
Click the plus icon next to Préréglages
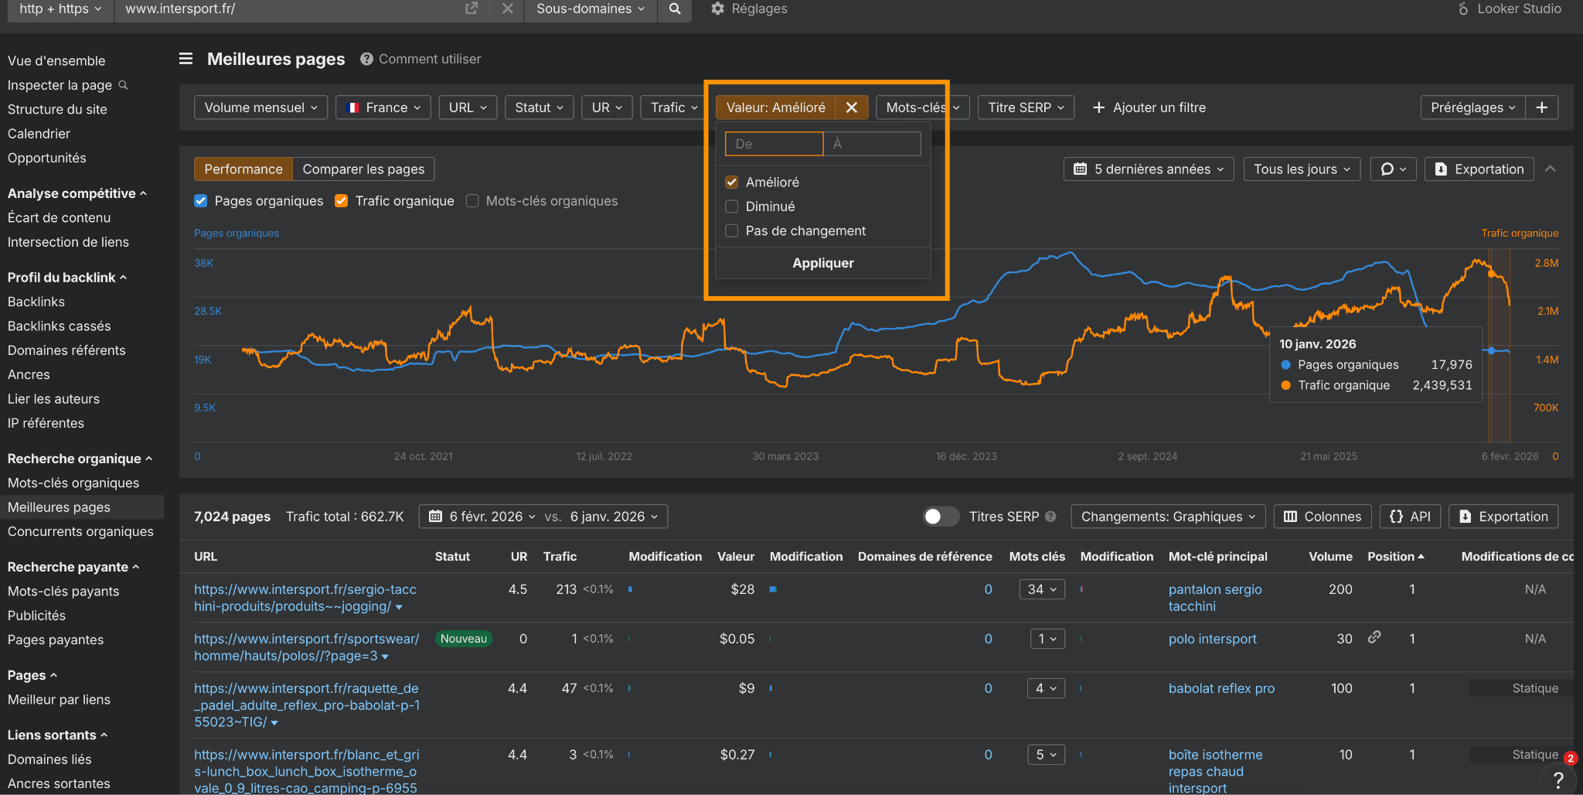1541,107
